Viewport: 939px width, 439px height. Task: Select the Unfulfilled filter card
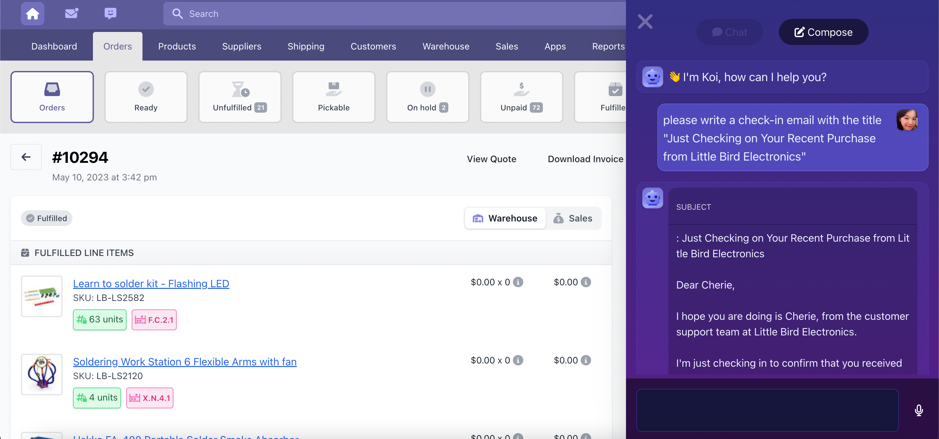240,97
